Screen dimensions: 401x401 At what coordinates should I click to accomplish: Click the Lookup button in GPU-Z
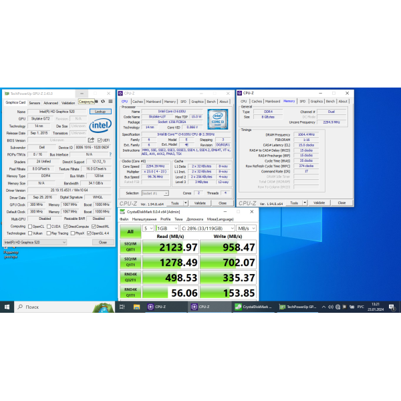pyautogui.click(x=100, y=112)
